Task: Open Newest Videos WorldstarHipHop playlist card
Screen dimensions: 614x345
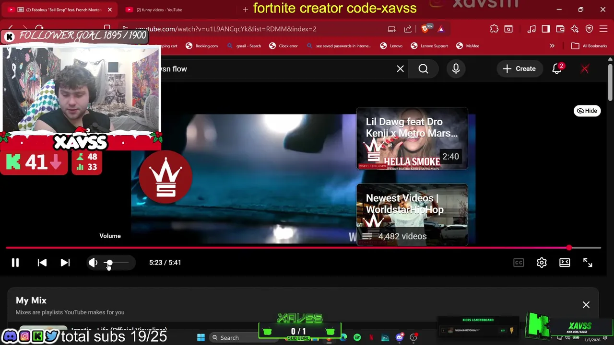Action: click(412, 215)
